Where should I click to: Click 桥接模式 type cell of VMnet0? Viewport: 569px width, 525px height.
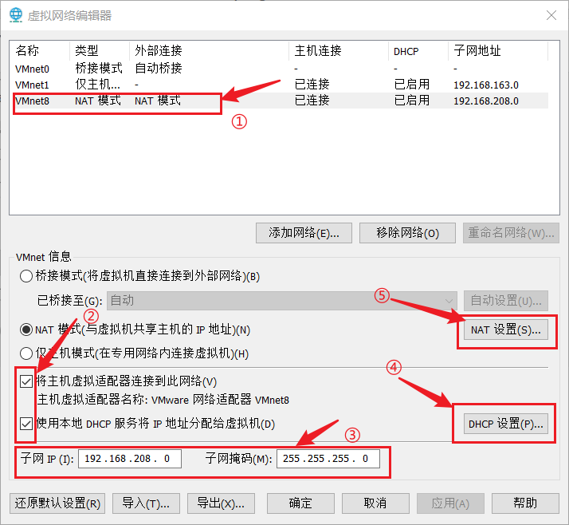click(x=99, y=69)
